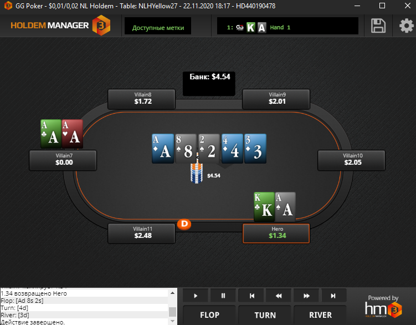Click the save floppy disk icon

click(x=378, y=26)
